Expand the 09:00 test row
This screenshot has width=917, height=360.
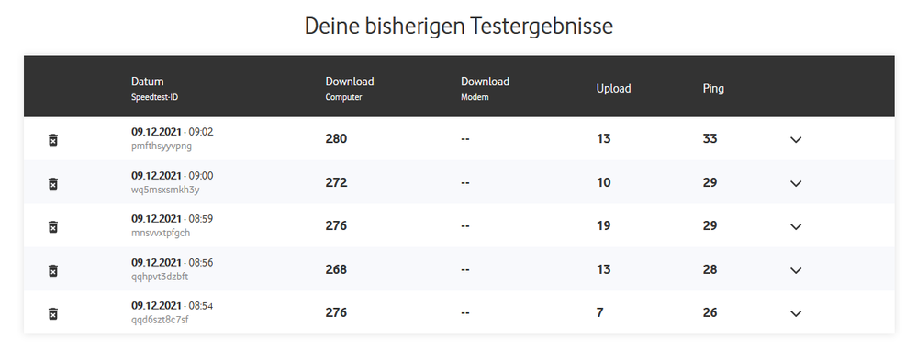point(795,184)
